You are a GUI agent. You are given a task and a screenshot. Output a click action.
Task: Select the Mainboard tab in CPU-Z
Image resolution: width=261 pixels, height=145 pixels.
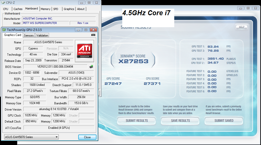pos(31,9)
